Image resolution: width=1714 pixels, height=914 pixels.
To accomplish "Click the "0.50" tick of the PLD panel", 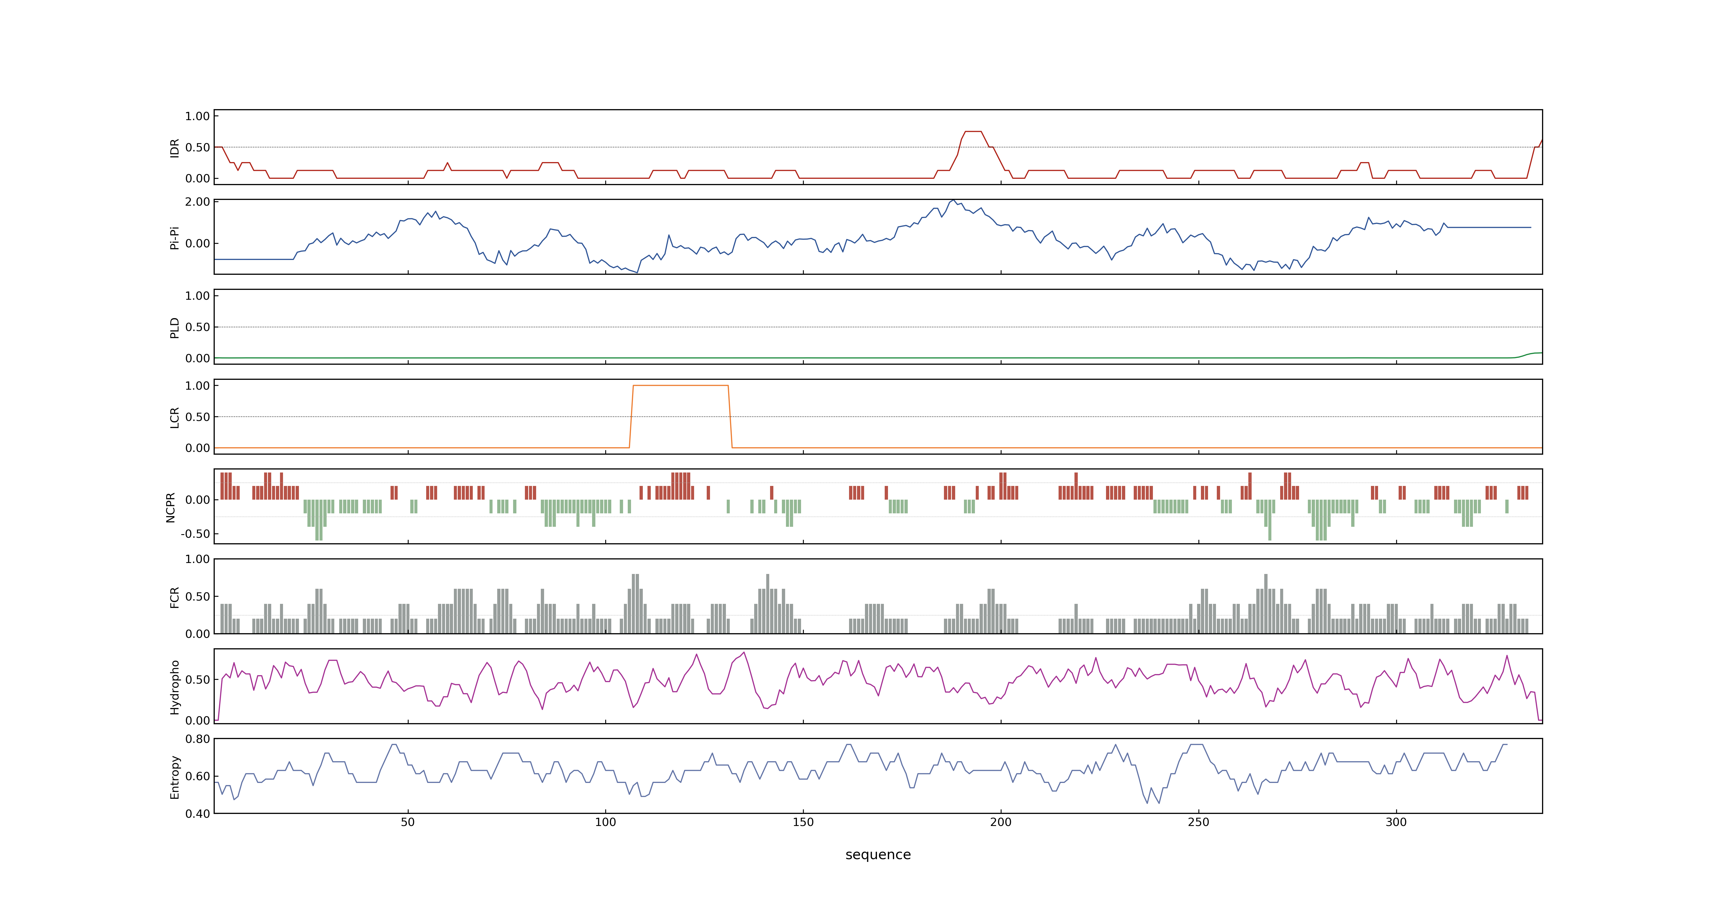I will click(x=198, y=327).
